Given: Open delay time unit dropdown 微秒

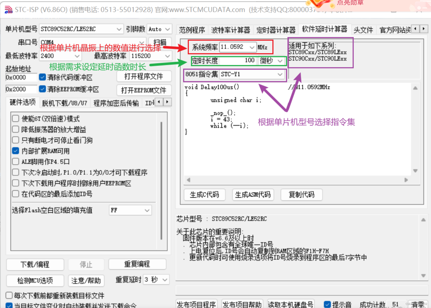Looking at the screenshot, I should [271, 61].
